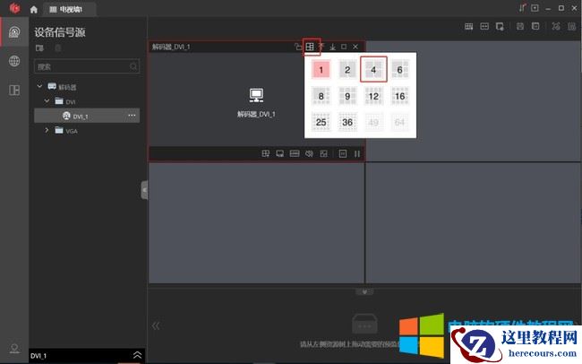
Task: Click the user account icon in sidebar
Action: coord(14,349)
